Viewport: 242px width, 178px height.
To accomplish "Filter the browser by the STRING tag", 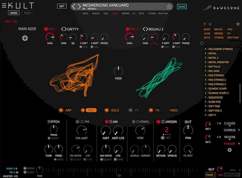I will [x=219, y=37].
